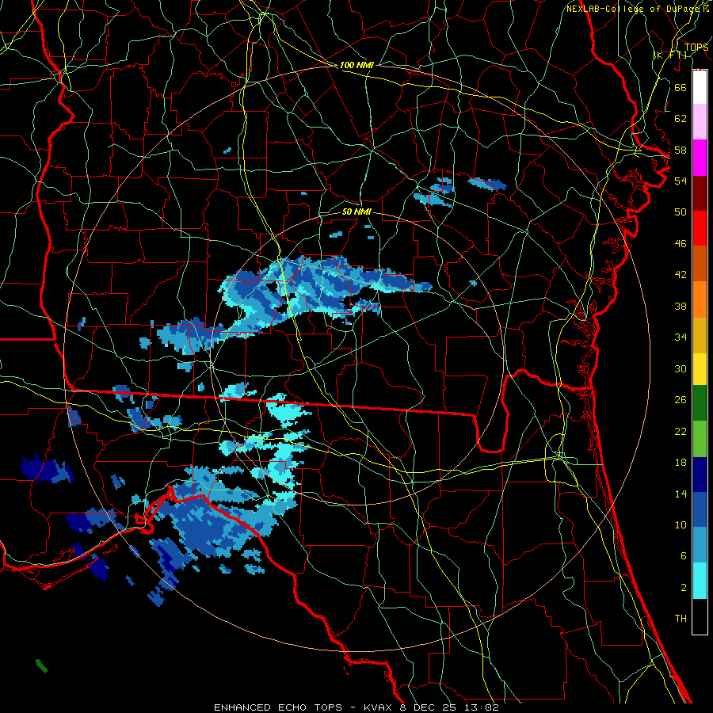This screenshot has height=713, width=713.
Task: Click the '10' legend value
Action: click(681, 524)
